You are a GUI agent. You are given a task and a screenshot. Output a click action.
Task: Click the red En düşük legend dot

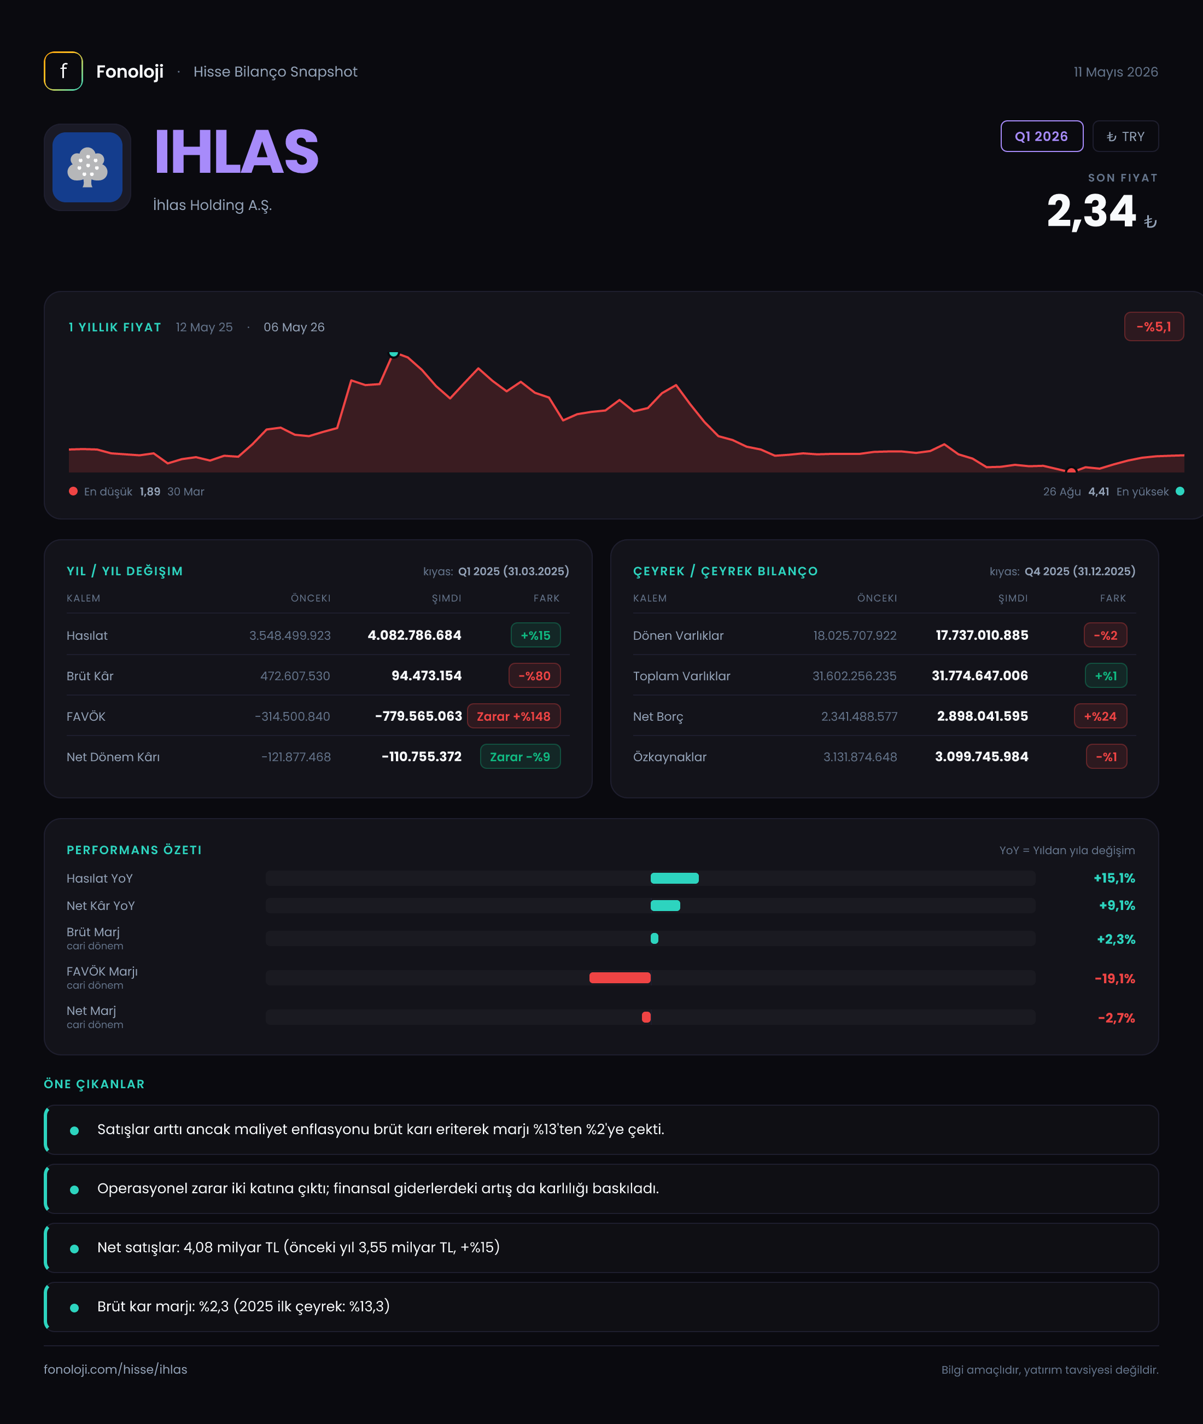click(73, 491)
